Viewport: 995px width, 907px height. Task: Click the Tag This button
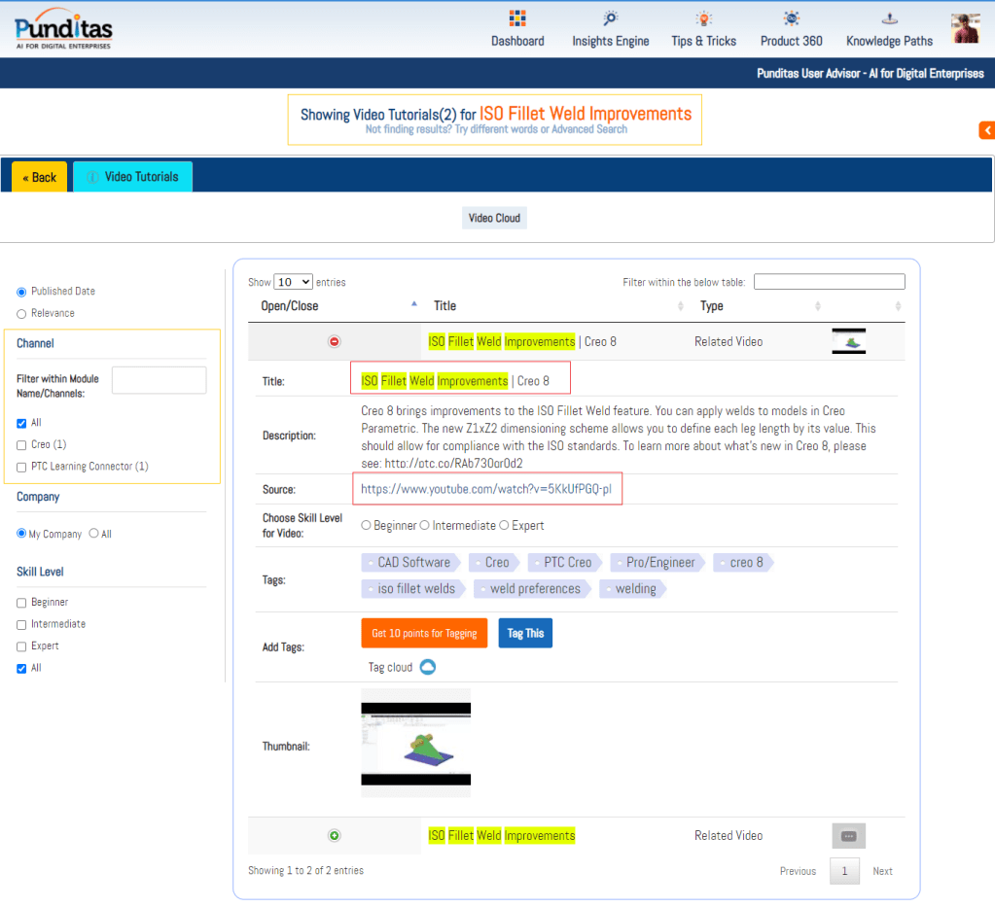pyautogui.click(x=525, y=633)
